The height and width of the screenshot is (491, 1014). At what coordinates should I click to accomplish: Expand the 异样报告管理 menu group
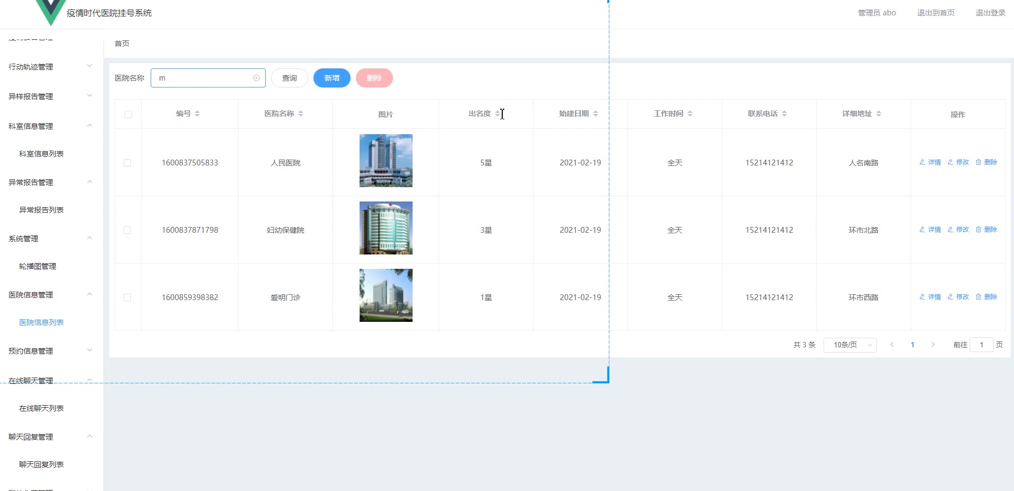point(51,97)
